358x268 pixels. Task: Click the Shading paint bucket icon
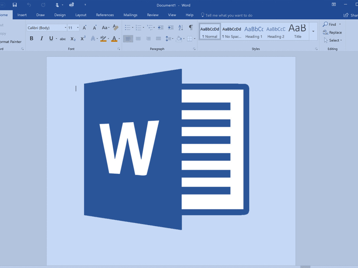coord(179,39)
